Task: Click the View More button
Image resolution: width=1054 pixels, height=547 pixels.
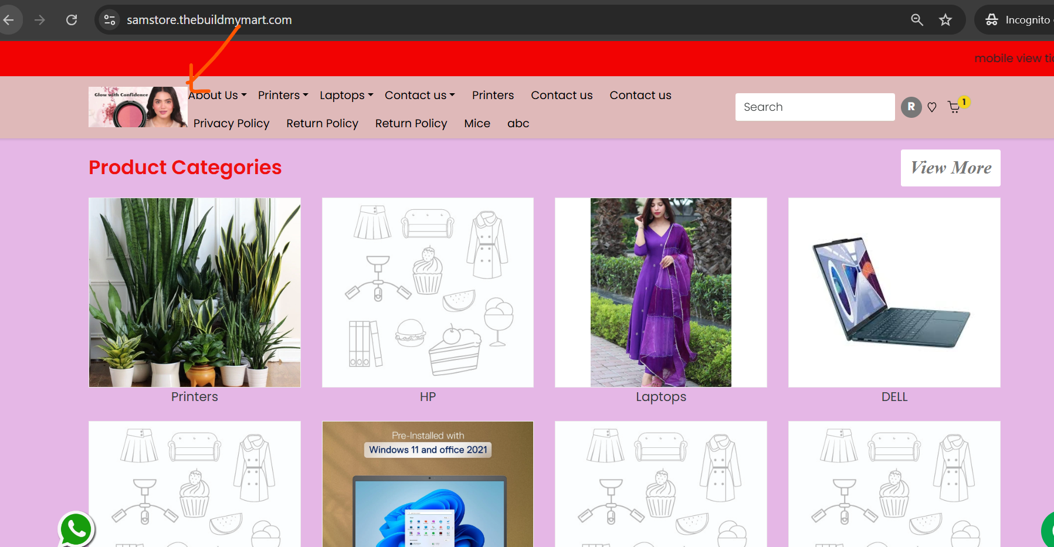Action: coord(951,168)
